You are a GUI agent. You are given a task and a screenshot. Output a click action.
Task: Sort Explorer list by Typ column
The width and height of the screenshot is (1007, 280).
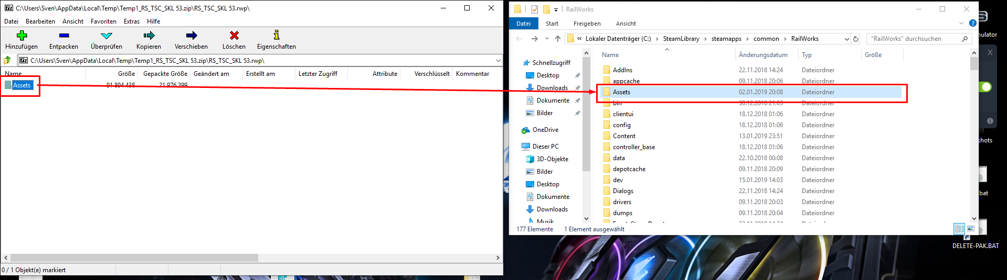(x=807, y=55)
